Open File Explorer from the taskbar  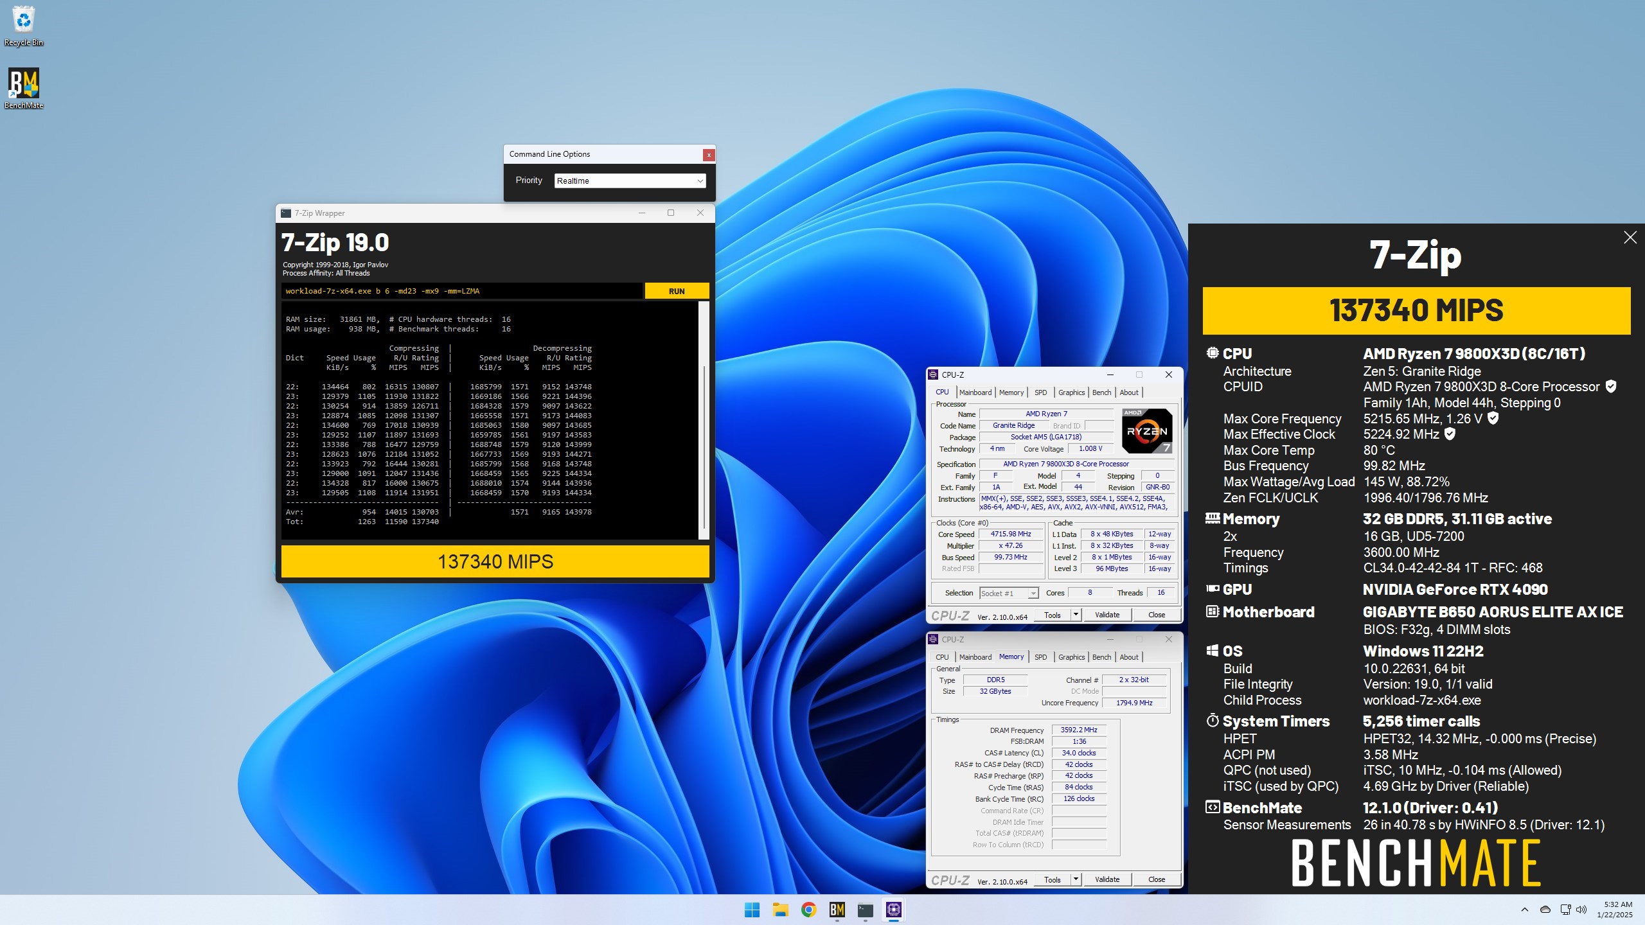(x=780, y=910)
